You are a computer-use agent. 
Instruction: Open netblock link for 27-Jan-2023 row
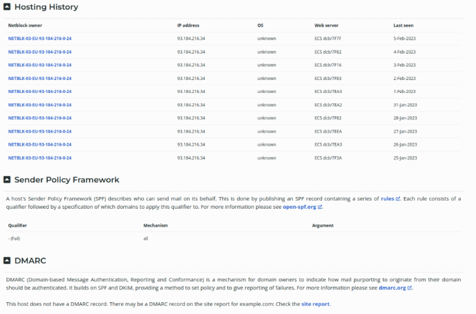(39, 131)
